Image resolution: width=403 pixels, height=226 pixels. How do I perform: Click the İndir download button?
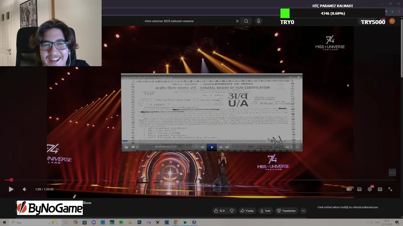pyautogui.click(x=265, y=211)
